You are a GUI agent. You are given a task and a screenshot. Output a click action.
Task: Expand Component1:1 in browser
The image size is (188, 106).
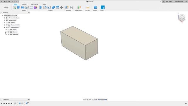4,25
